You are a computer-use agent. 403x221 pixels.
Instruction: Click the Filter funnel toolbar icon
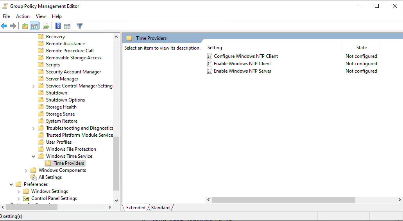79,26
